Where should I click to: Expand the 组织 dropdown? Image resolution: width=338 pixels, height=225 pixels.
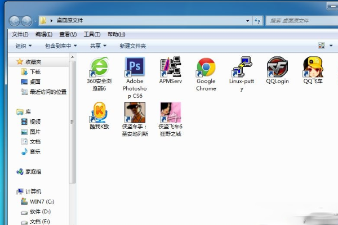tap(24, 46)
